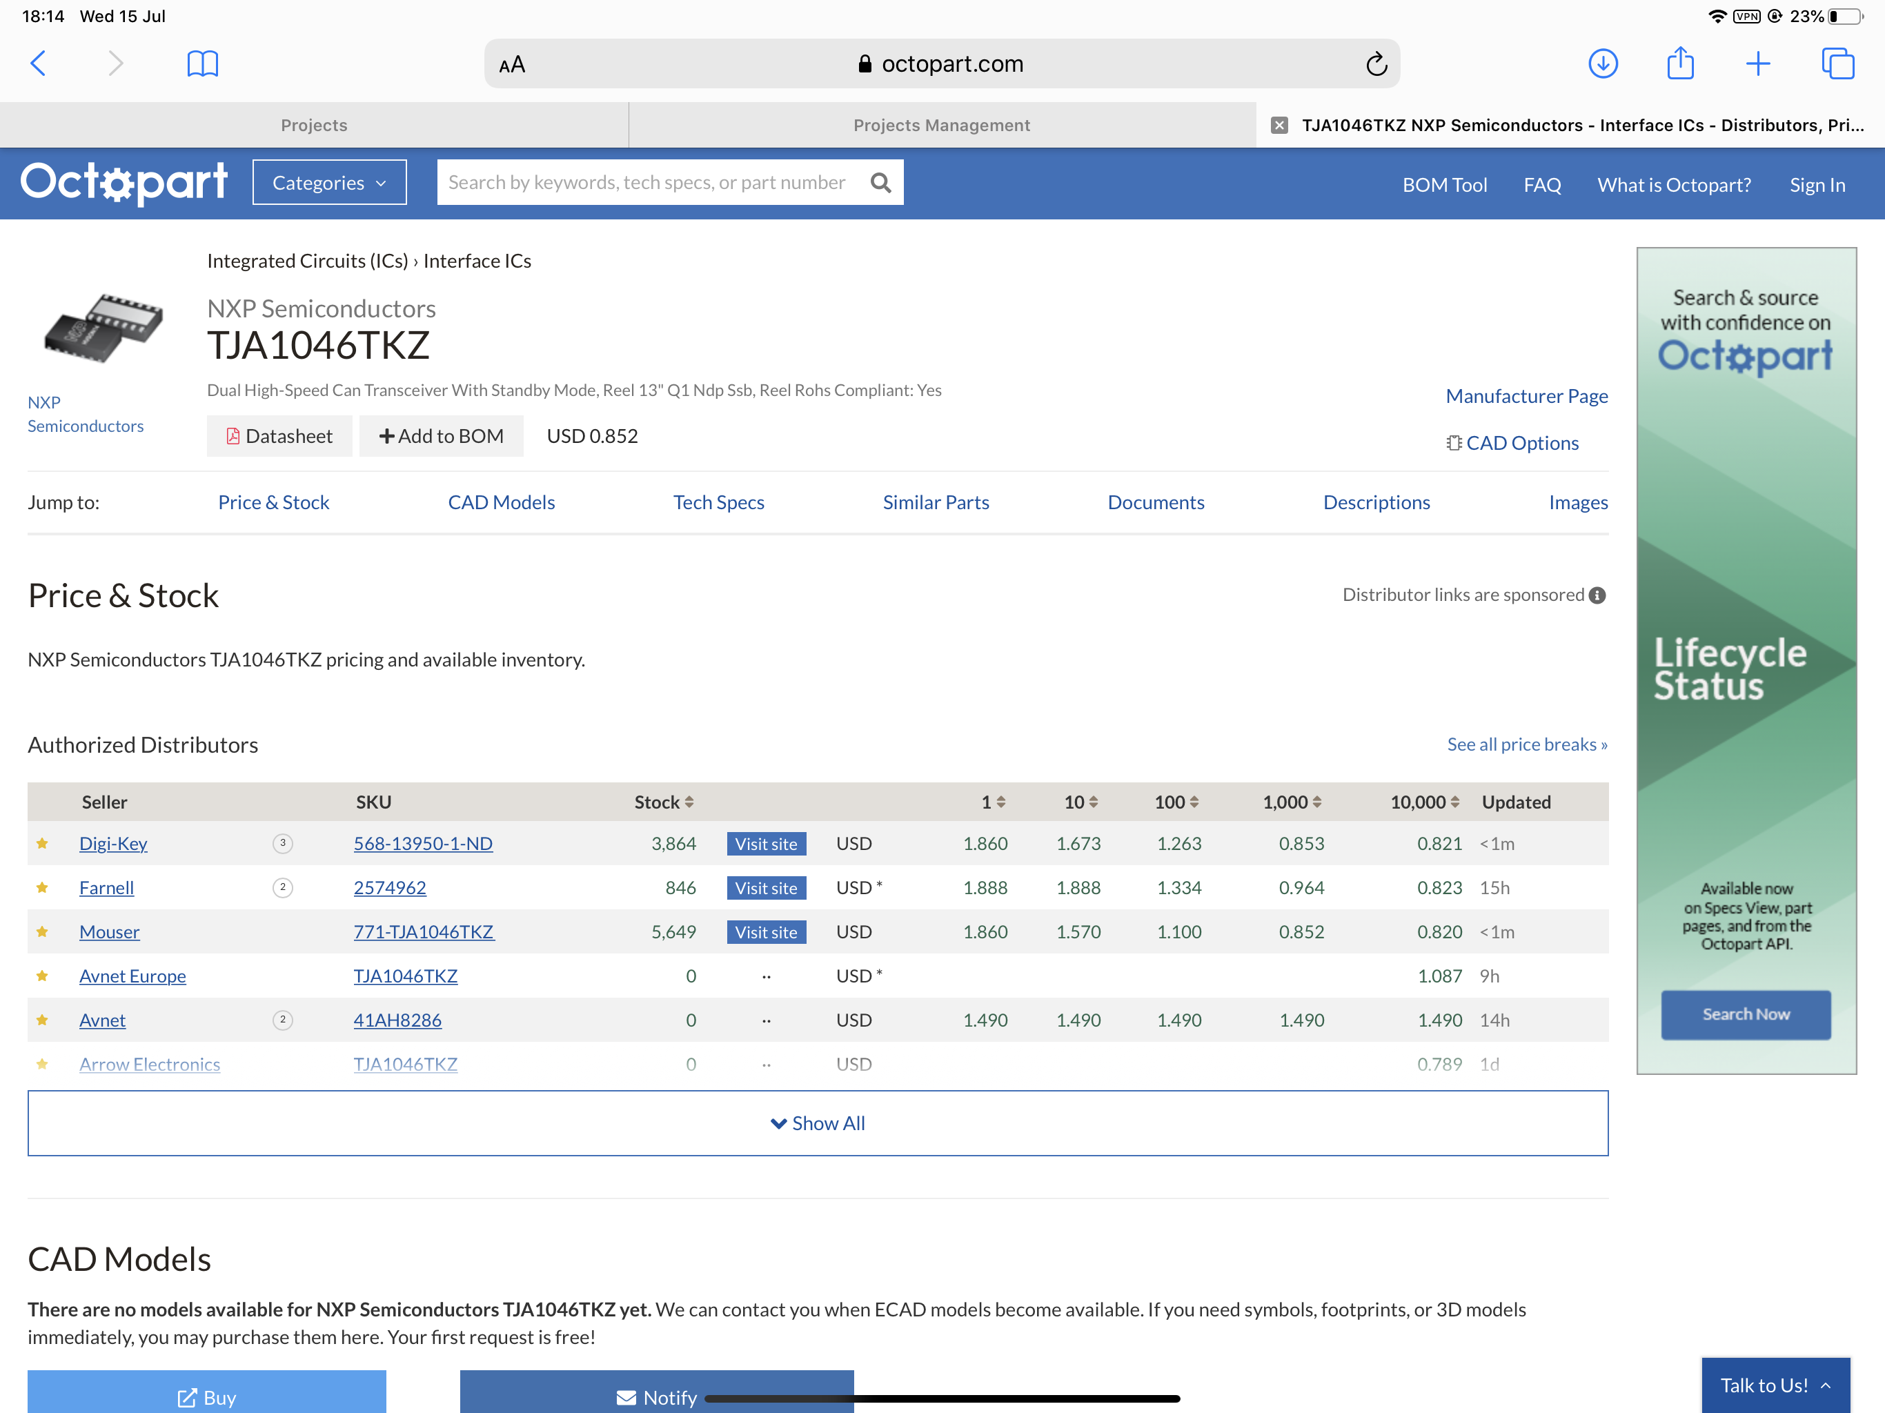The width and height of the screenshot is (1885, 1413).
Task: Open What is Octopart? page
Action: pos(1674,185)
